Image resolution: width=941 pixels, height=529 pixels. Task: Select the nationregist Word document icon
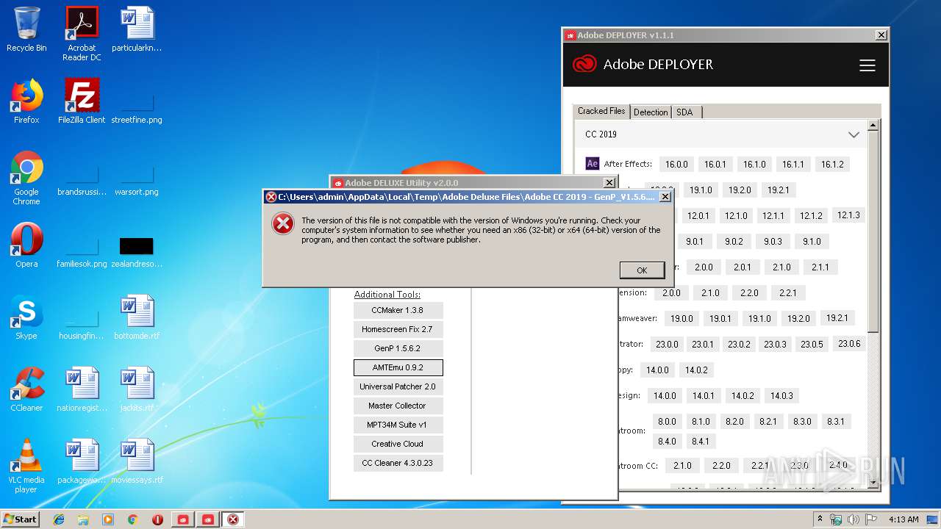(82, 389)
